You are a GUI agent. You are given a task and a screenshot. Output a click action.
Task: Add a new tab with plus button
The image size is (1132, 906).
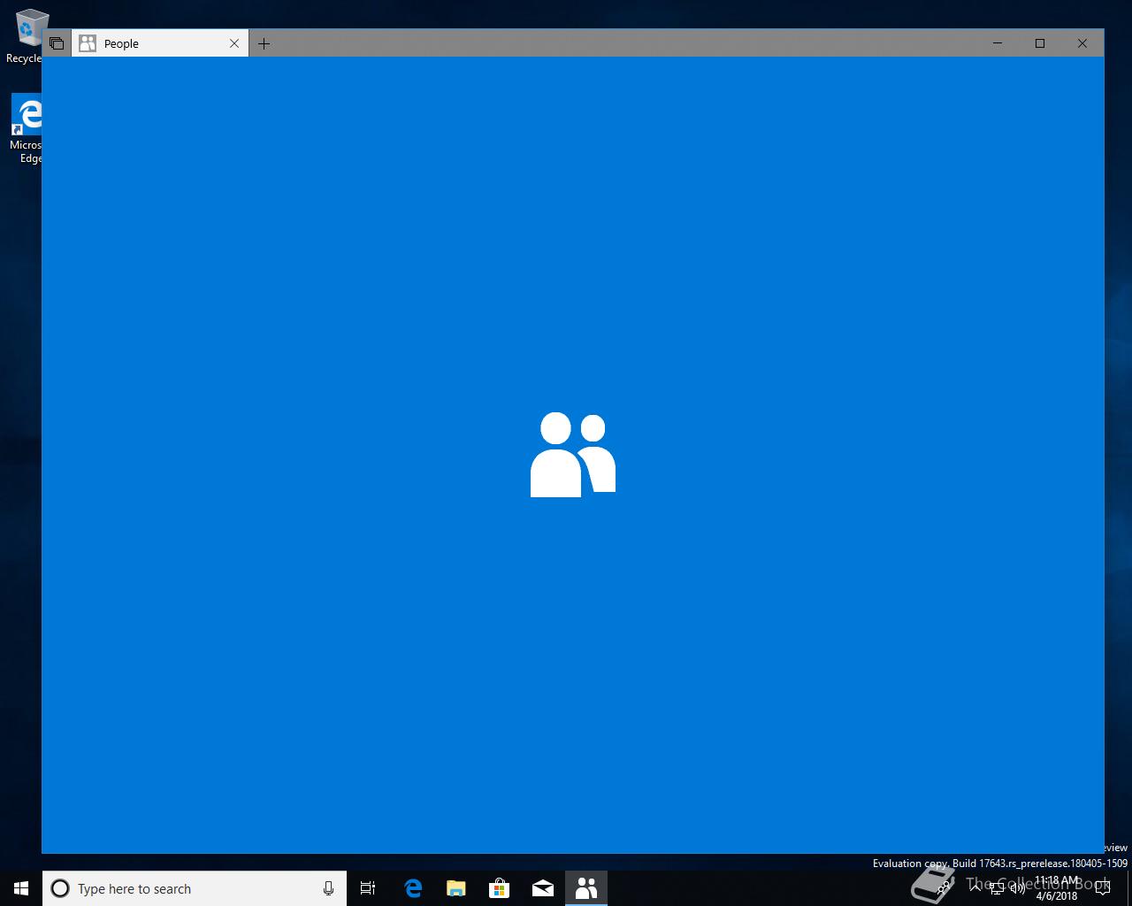[264, 43]
